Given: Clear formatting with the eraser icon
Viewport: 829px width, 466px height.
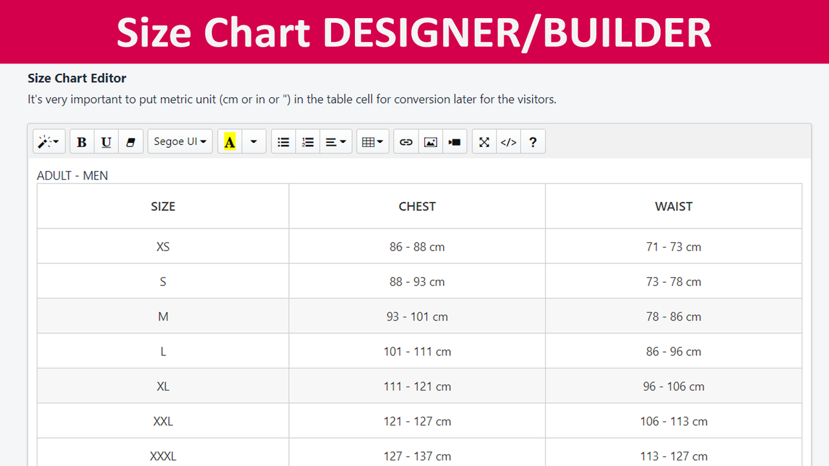Looking at the screenshot, I should (131, 141).
